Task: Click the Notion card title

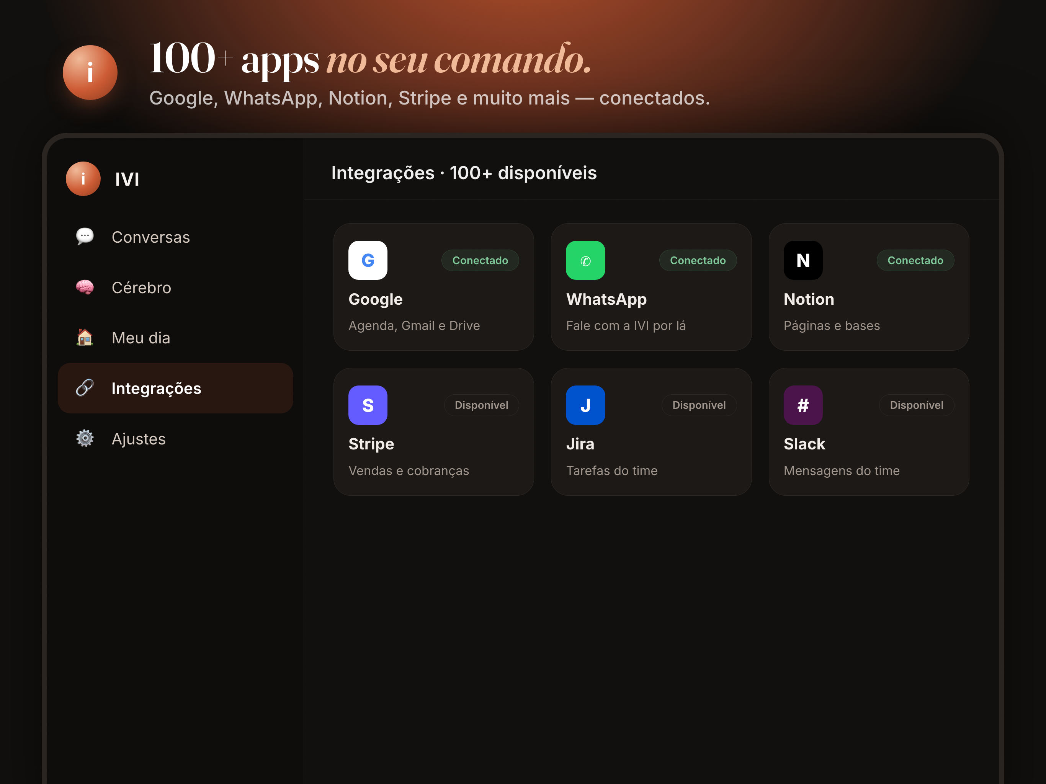Action: 809,299
